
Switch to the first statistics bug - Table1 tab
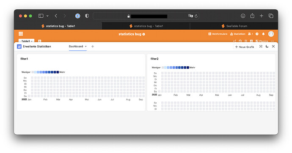pyautogui.click(x=58, y=26)
